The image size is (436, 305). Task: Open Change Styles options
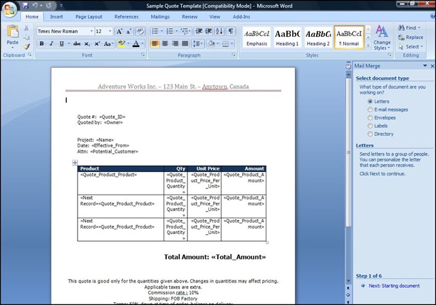point(382,38)
